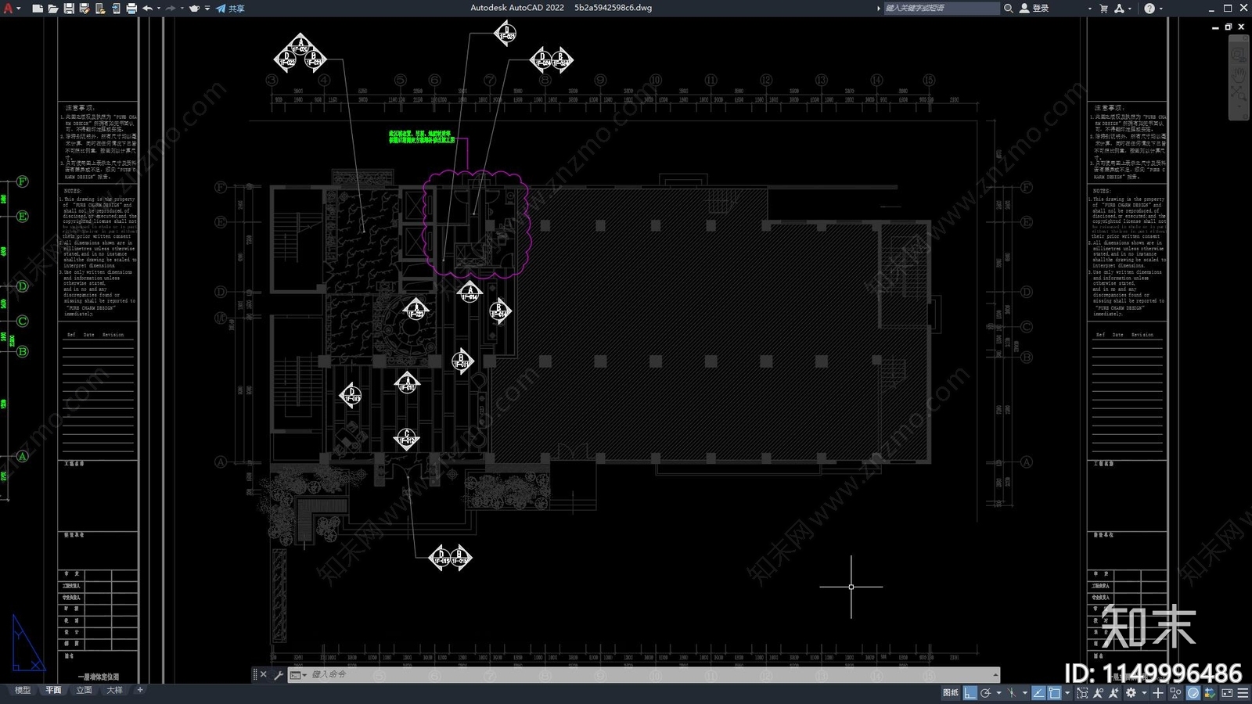Viewport: 1252px width, 704px height.
Task: Open the help question mark icon
Action: [x=1149, y=8]
